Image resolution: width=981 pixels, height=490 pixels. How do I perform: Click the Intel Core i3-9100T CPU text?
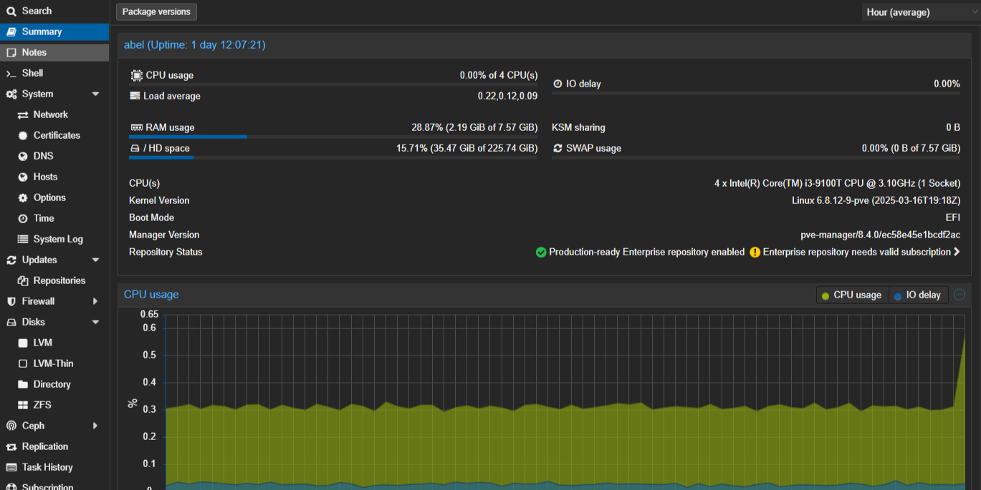[x=837, y=183]
